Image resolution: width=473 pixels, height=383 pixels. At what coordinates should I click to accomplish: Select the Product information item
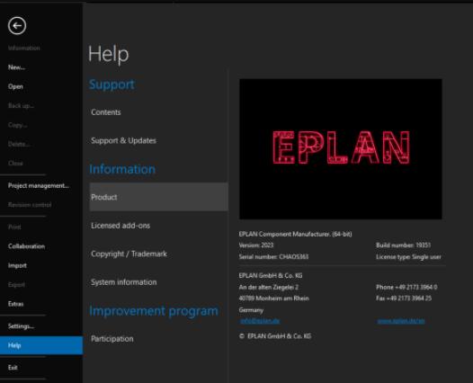[158, 197]
